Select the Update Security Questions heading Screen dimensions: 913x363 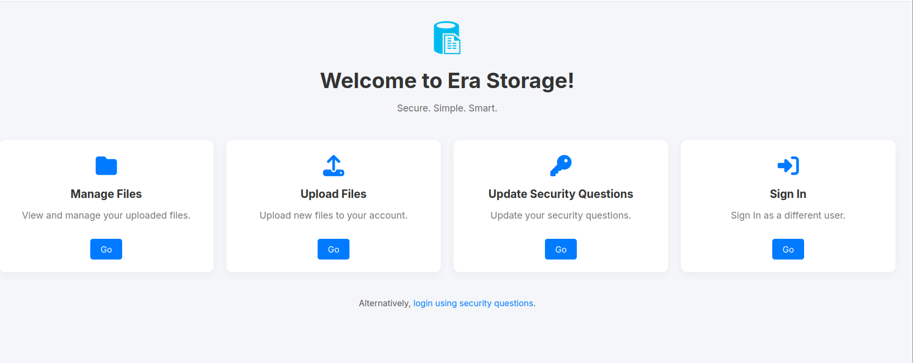[560, 194]
